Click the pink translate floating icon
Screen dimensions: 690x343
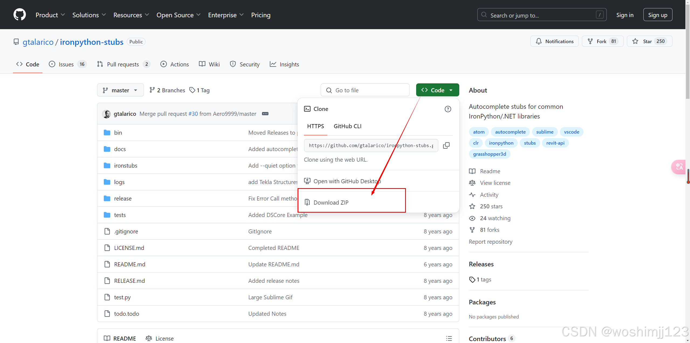(x=679, y=167)
